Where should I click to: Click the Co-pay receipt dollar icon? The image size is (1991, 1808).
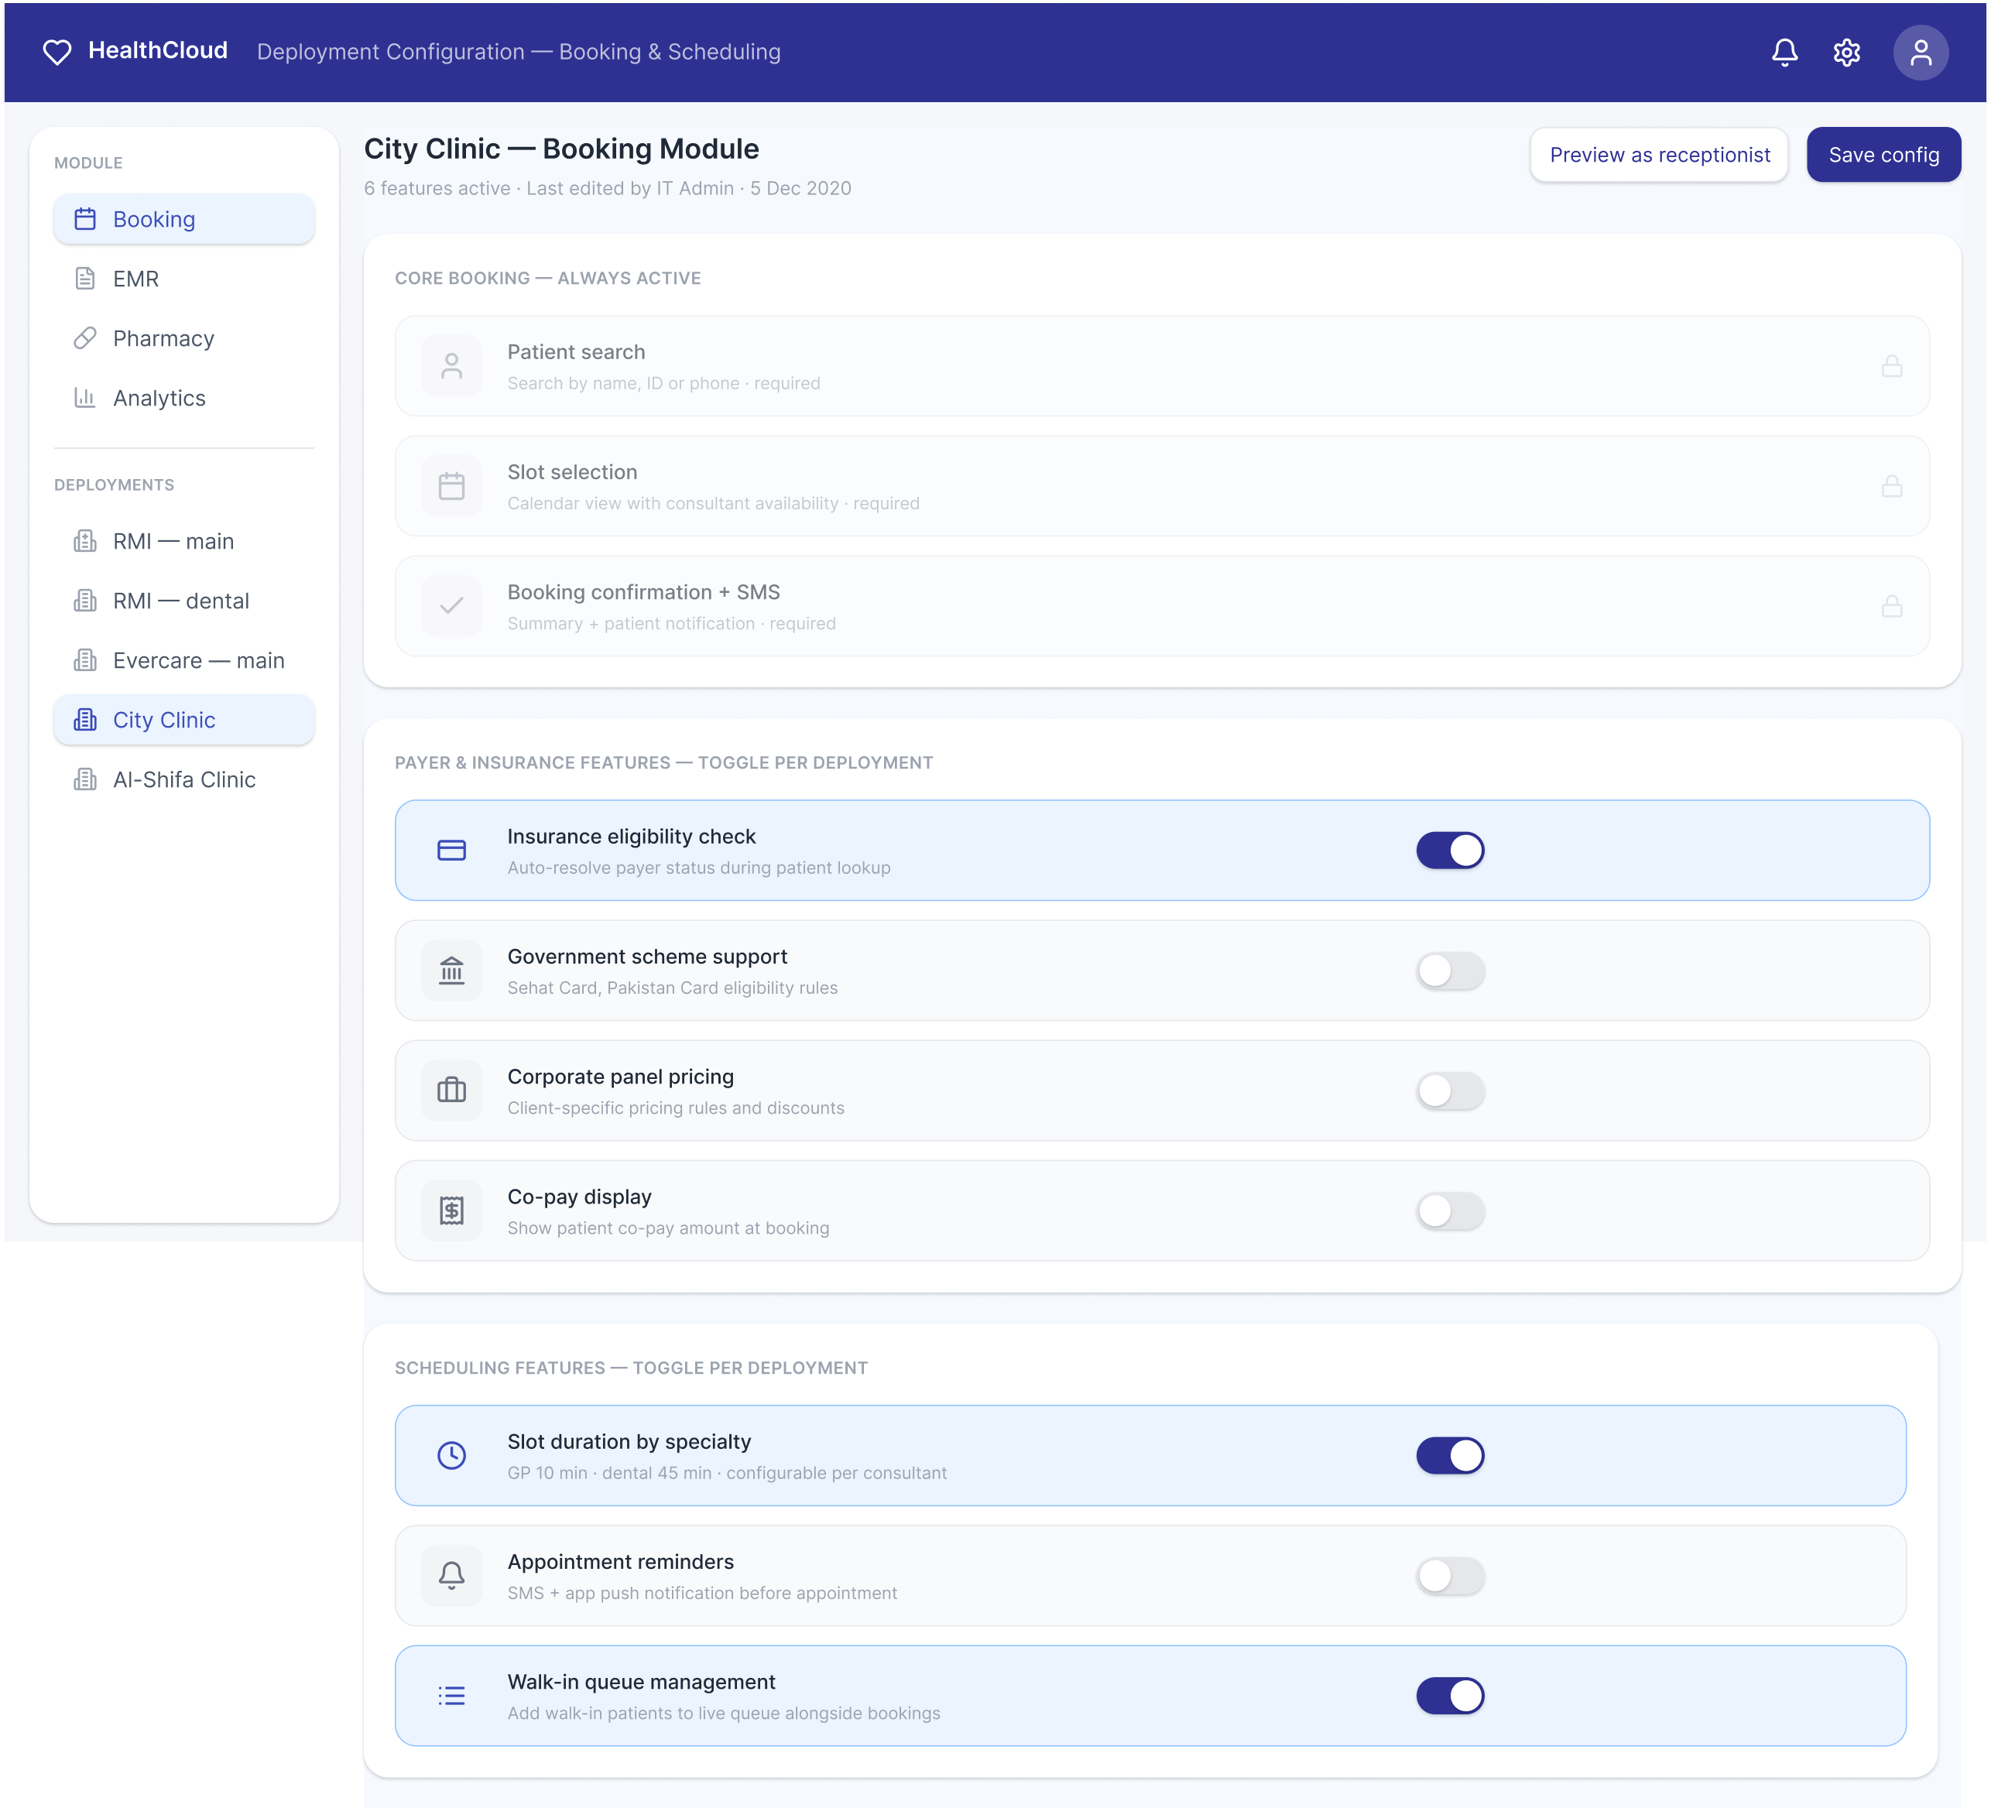click(451, 1210)
